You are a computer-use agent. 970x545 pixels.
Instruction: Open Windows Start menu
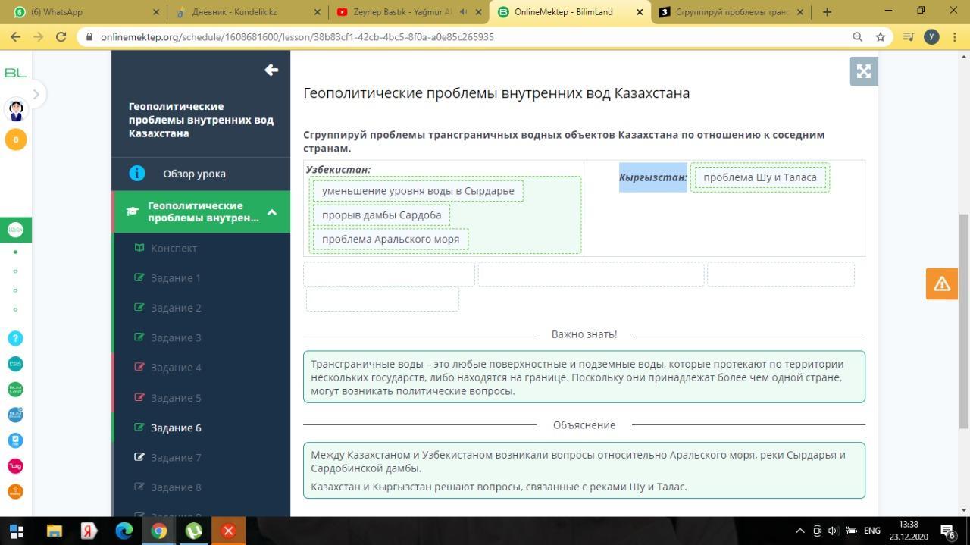16,531
